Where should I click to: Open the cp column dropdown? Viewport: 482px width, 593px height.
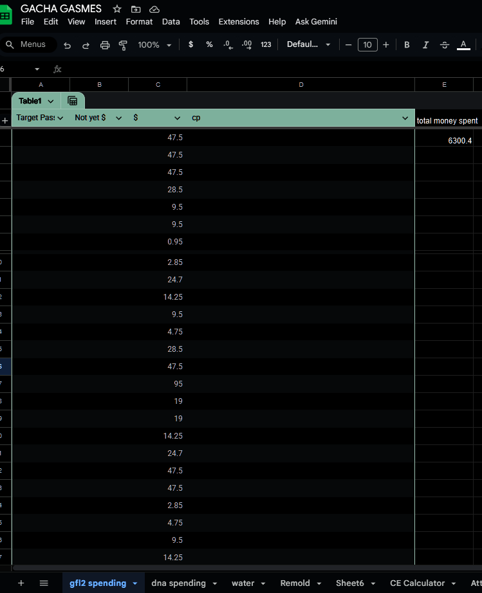pos(405,118)
